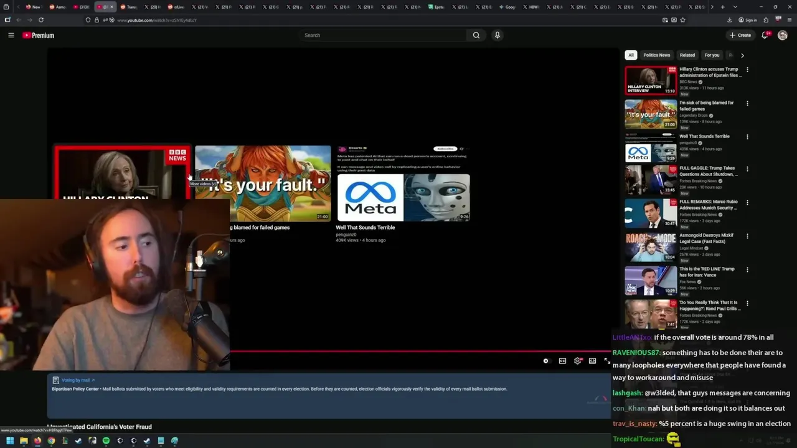Open the account avatar menu
This screenshot has height=448, width=797.
pos(783,35)
